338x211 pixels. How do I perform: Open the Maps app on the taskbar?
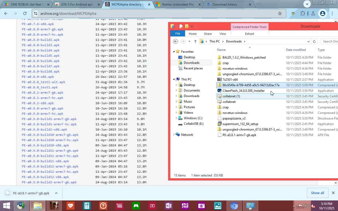pyautogui.click(x=185, y=206)
